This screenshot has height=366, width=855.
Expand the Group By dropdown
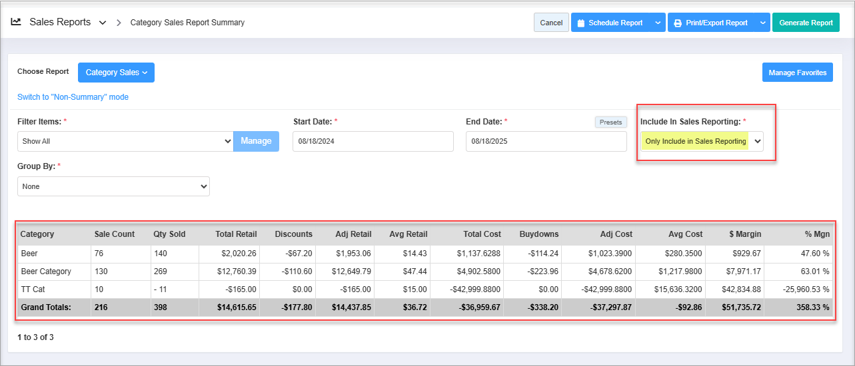(113, 186)
